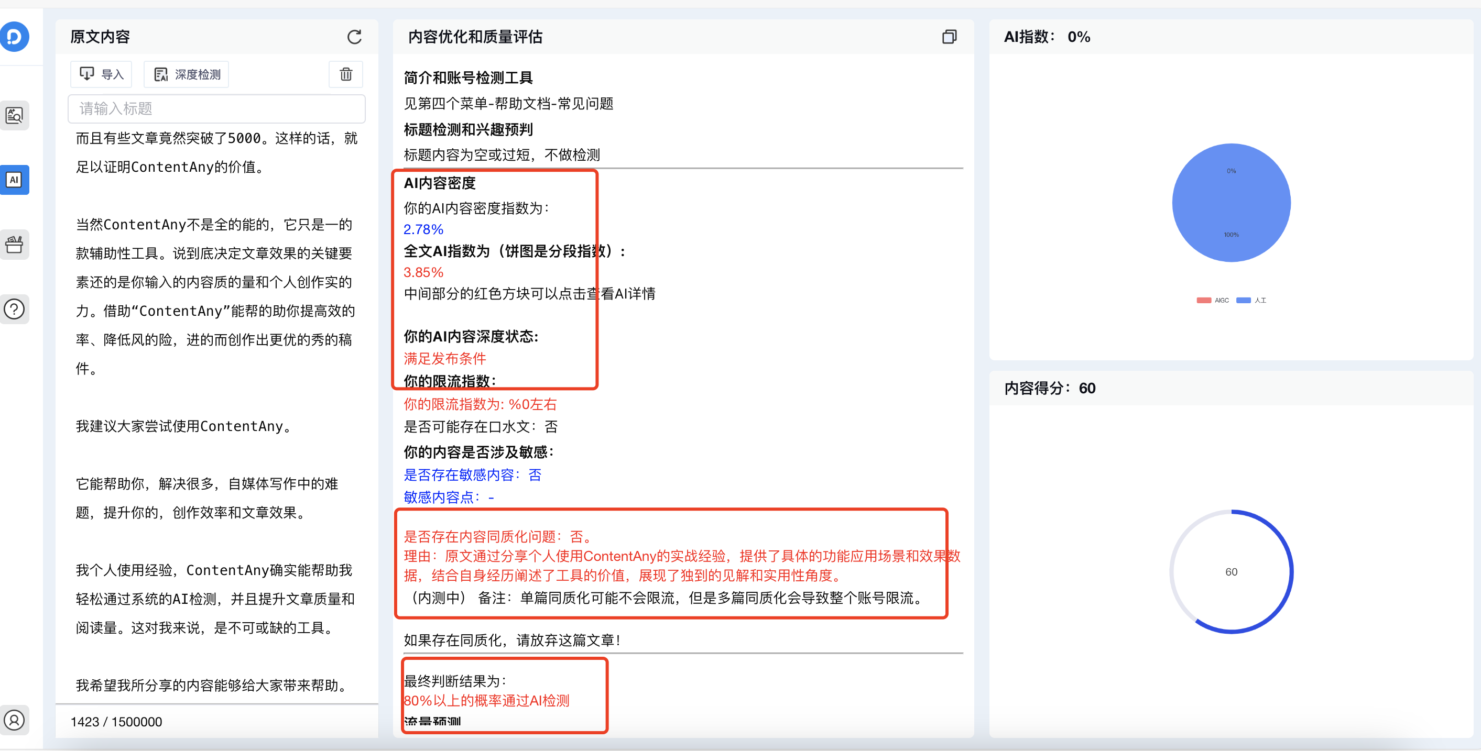
Task: Click the app logo icon in sidebar
Action: point(14,36)
